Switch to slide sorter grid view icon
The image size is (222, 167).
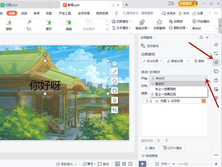124,164
